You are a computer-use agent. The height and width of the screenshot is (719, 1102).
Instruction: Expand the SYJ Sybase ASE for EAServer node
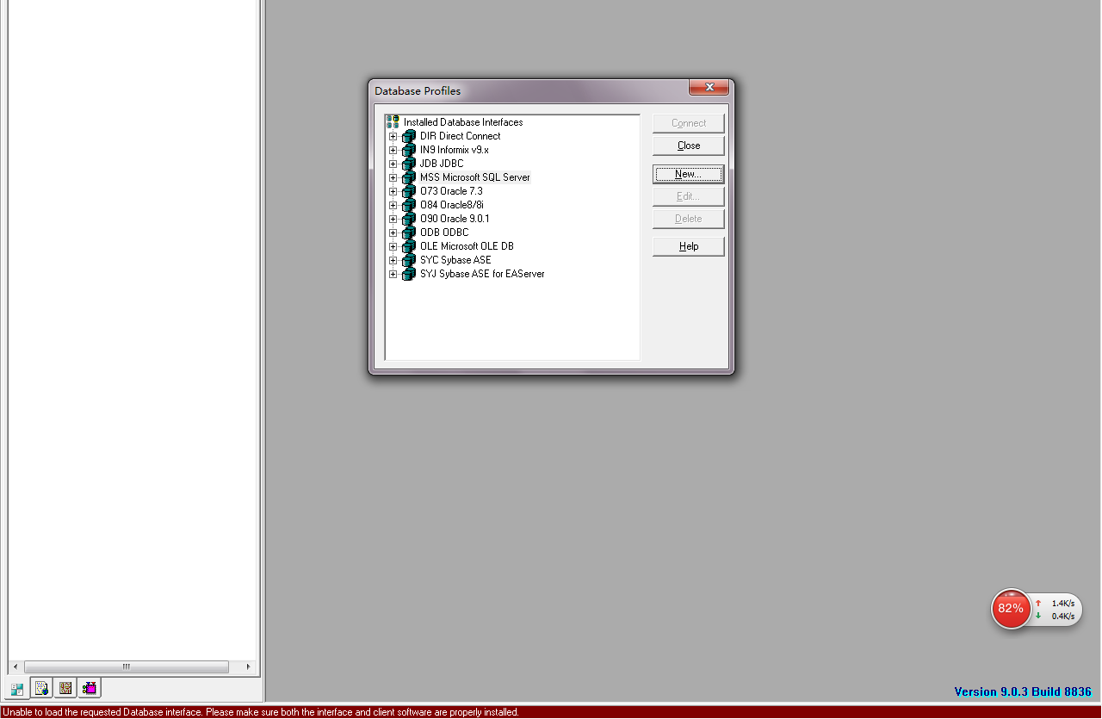point(393,274)
